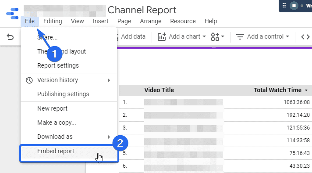Click the Video Title column header

click(x=159, y=90)
